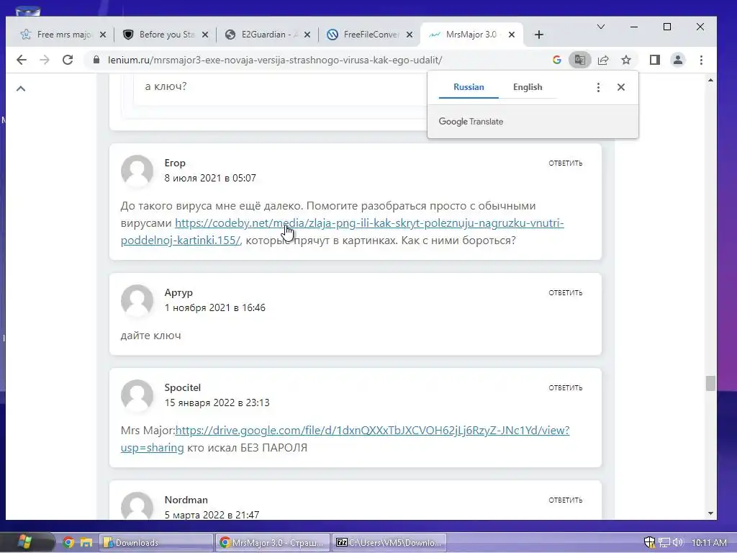Click the author name 'Nordman'
The width and height of the screenshot is (737, 553).
[186, 500]
